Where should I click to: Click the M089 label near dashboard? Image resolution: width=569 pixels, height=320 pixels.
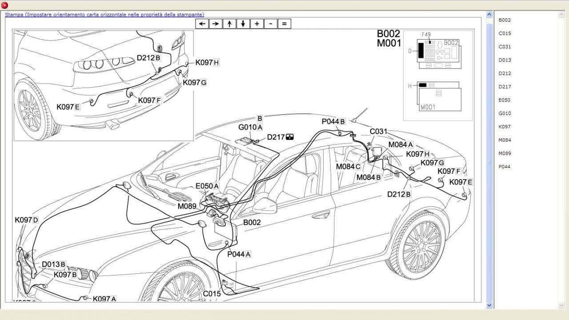(x=187, y=206)
